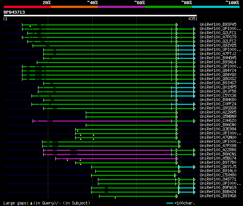Select subject label UniRef100_A2ZRR5

pyautogui.click(x=218, y=113)
